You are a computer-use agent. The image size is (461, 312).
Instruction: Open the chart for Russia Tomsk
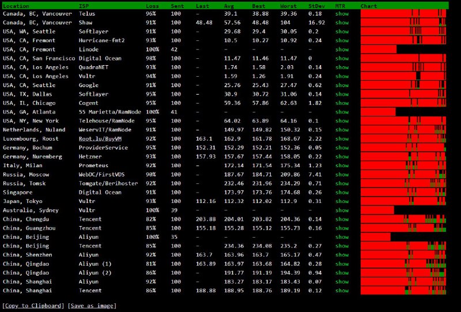(403, 183)
